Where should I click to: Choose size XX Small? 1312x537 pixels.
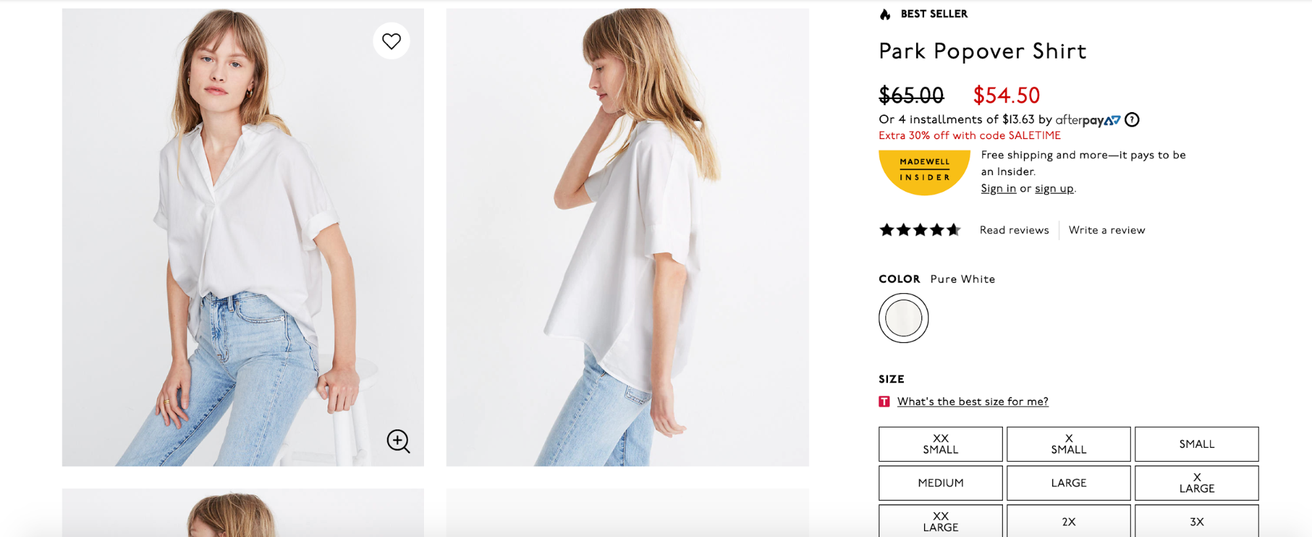tap(941, 444)
